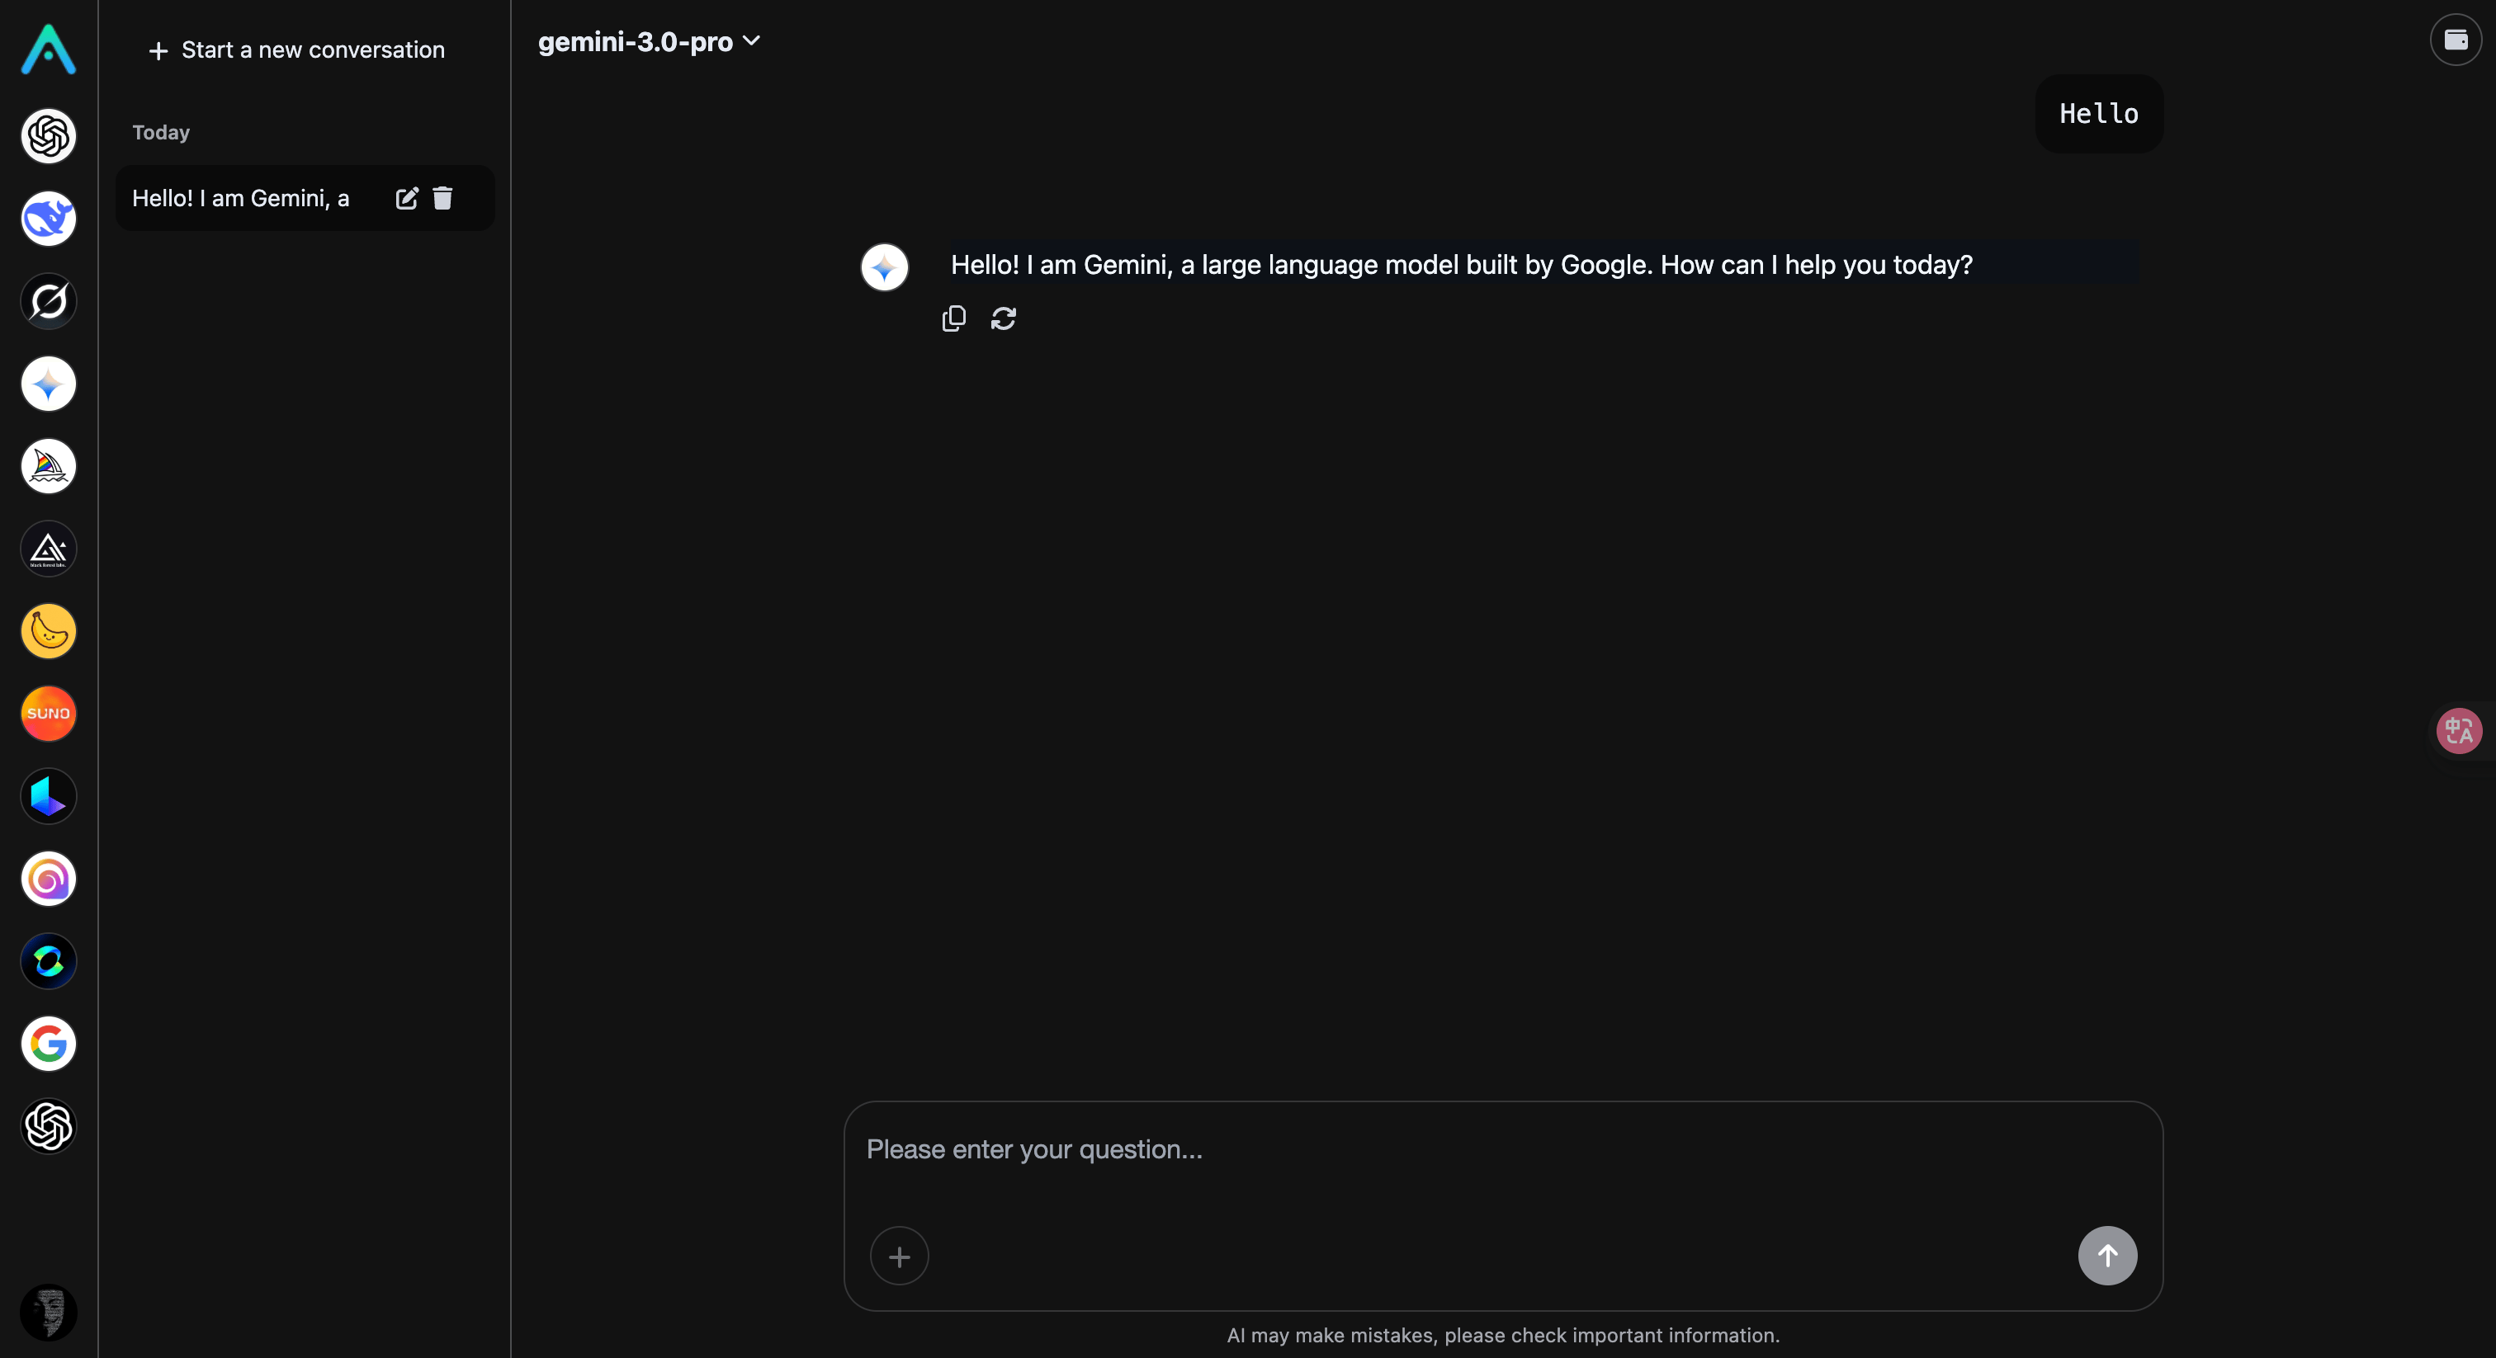Copy Gemini's reply message
Screen dimensions: 2496x1358
pos(953,318)
